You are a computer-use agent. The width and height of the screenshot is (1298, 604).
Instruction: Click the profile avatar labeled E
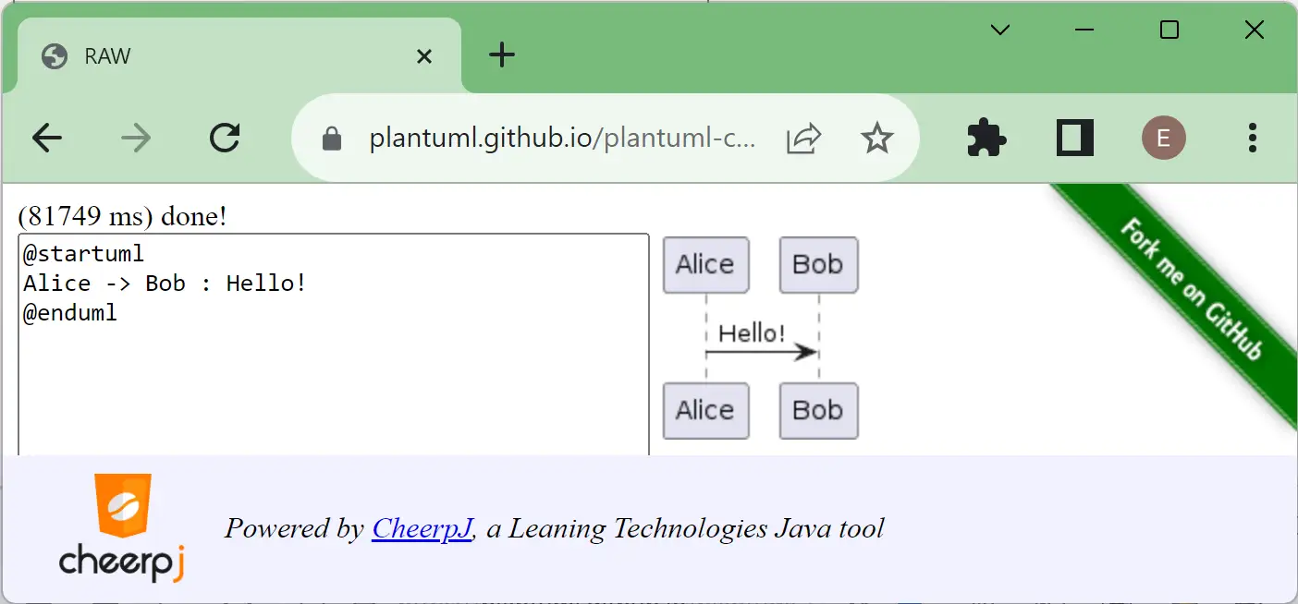click(x=1163, y=137)
